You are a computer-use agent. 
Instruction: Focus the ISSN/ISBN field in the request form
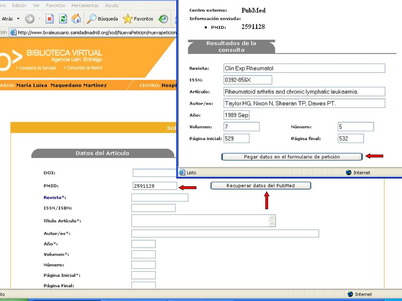(153, 208)
